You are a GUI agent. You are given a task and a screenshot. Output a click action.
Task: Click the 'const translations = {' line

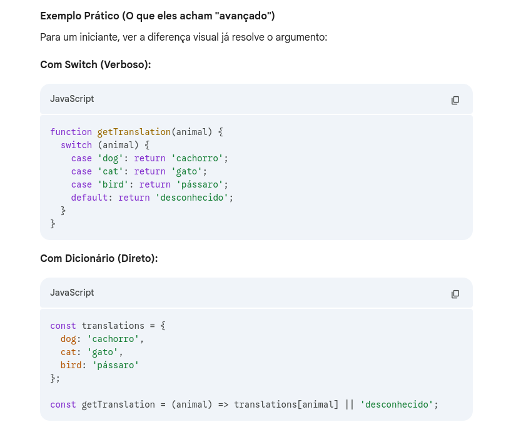[108, 326]
